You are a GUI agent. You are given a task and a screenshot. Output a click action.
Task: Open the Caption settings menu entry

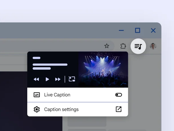click(x=61, y=109)
